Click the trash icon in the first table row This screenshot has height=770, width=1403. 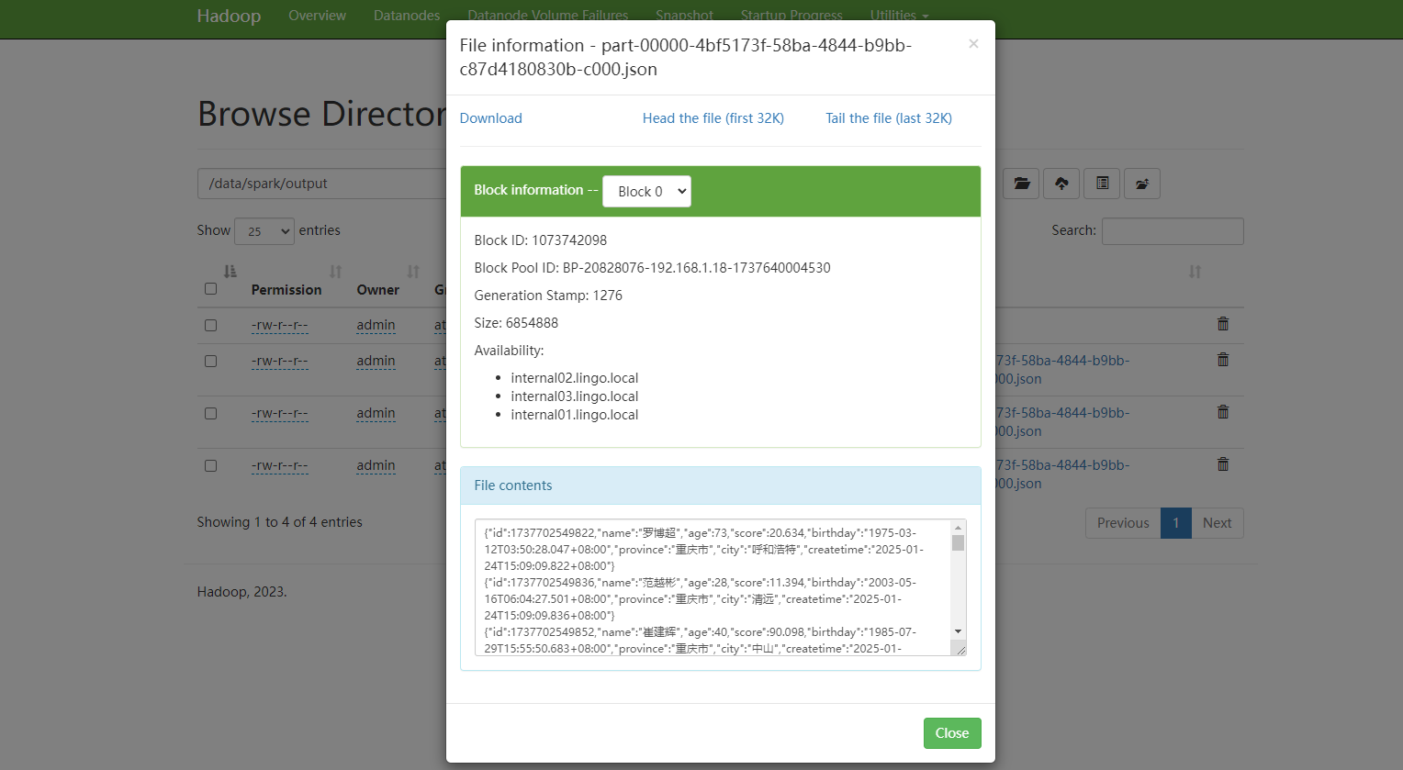(1222, 324)
